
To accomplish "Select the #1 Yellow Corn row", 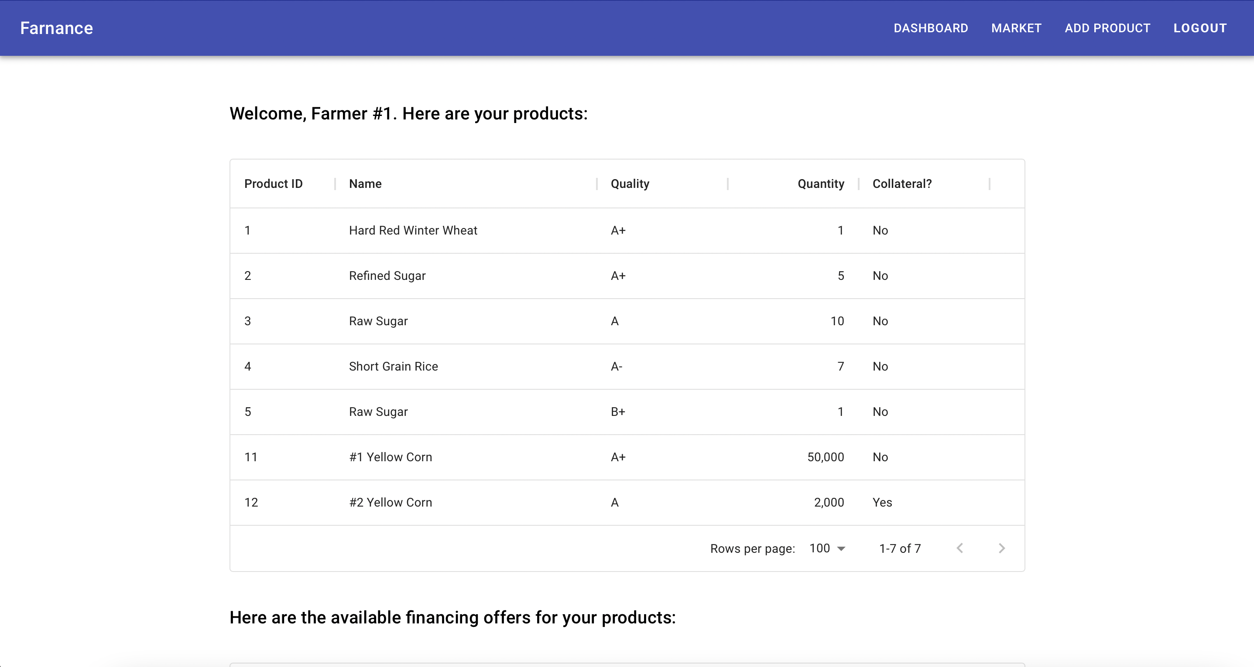I will (x=391, y=457).
